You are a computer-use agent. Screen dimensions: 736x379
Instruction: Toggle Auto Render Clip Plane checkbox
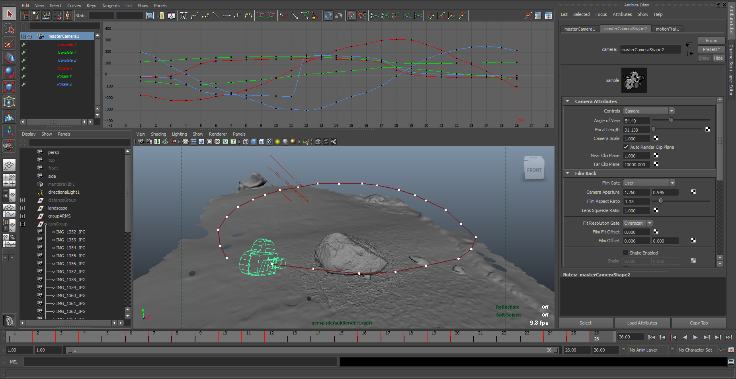[626, 147]
